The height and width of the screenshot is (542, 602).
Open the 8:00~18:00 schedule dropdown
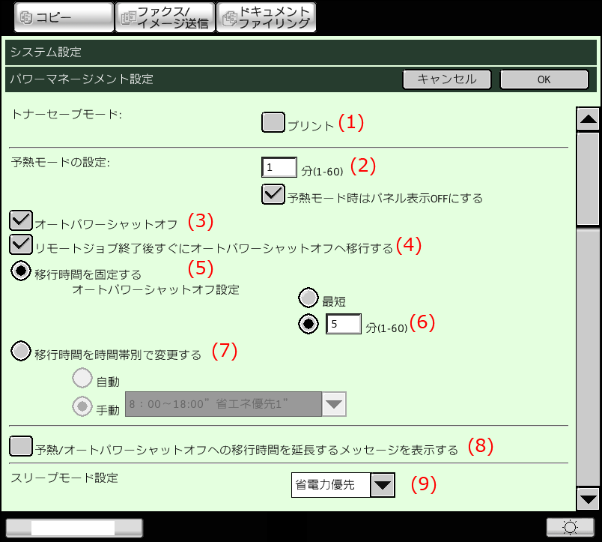334,404
